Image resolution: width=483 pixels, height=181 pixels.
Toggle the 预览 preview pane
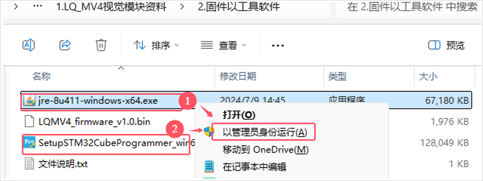point(446,45)
